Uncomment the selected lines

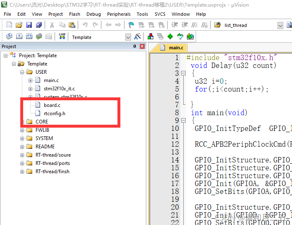pos(204,25)
